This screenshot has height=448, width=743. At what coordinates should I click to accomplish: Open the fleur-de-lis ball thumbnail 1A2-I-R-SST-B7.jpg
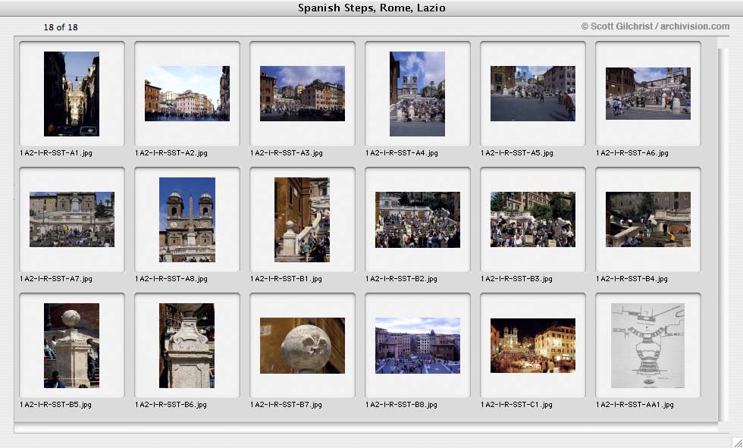tap(303, 345)
